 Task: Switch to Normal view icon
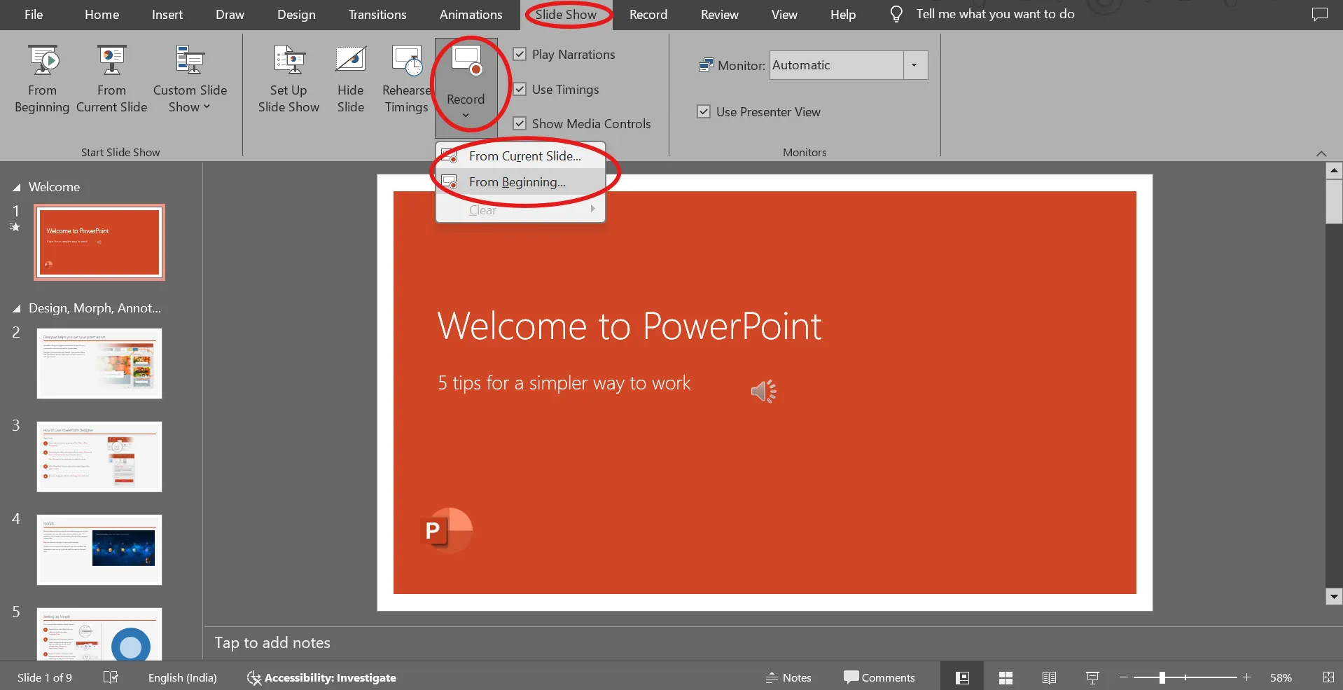(963, 677)
